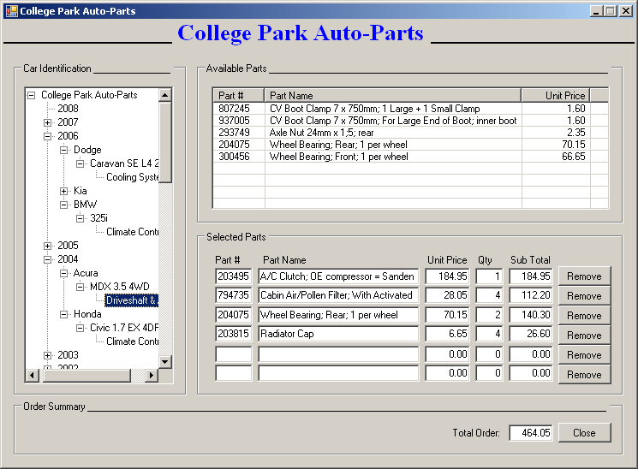Screen dimensions: 638x469
Task: Collapse the Honda make node
Action: tap(64, 314)
